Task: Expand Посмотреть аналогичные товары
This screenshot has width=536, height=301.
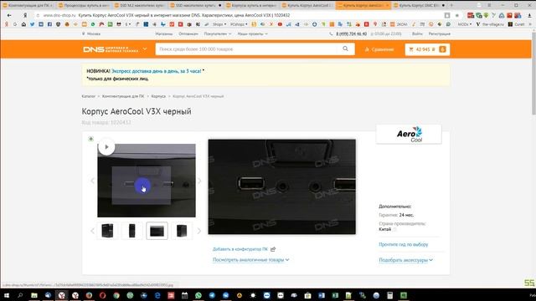Action: click(251, 260)
